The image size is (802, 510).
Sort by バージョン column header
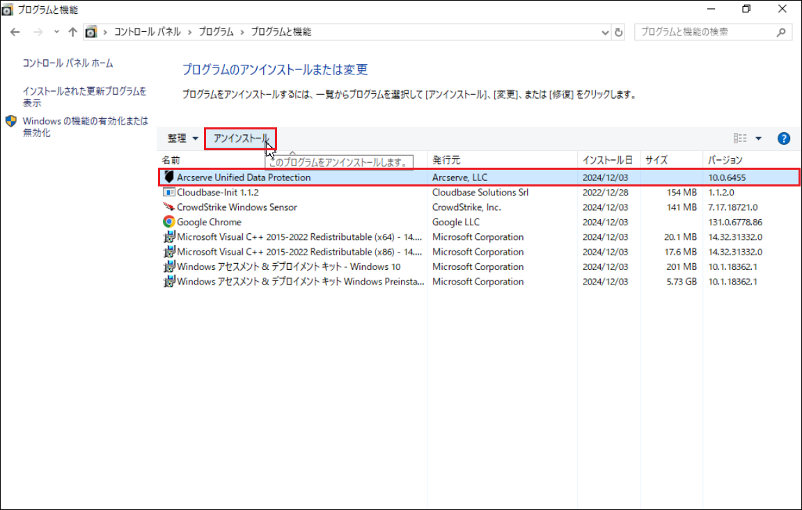tap(725, 161)
